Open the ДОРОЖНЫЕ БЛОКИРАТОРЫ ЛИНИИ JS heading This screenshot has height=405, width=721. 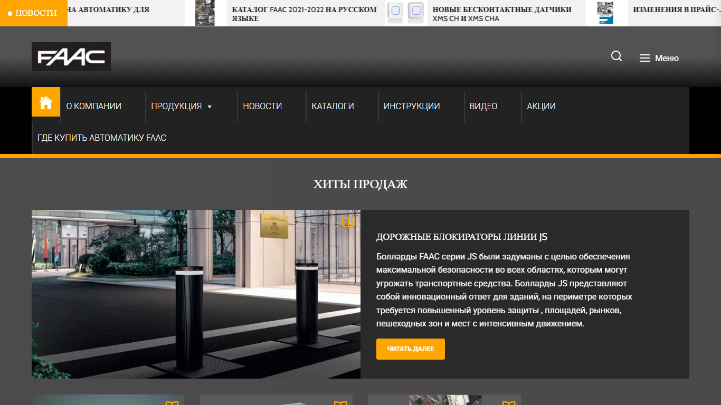(x=462, y=237)
